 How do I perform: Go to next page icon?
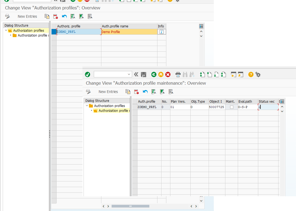pyautogui.click(x=216, y=74)
